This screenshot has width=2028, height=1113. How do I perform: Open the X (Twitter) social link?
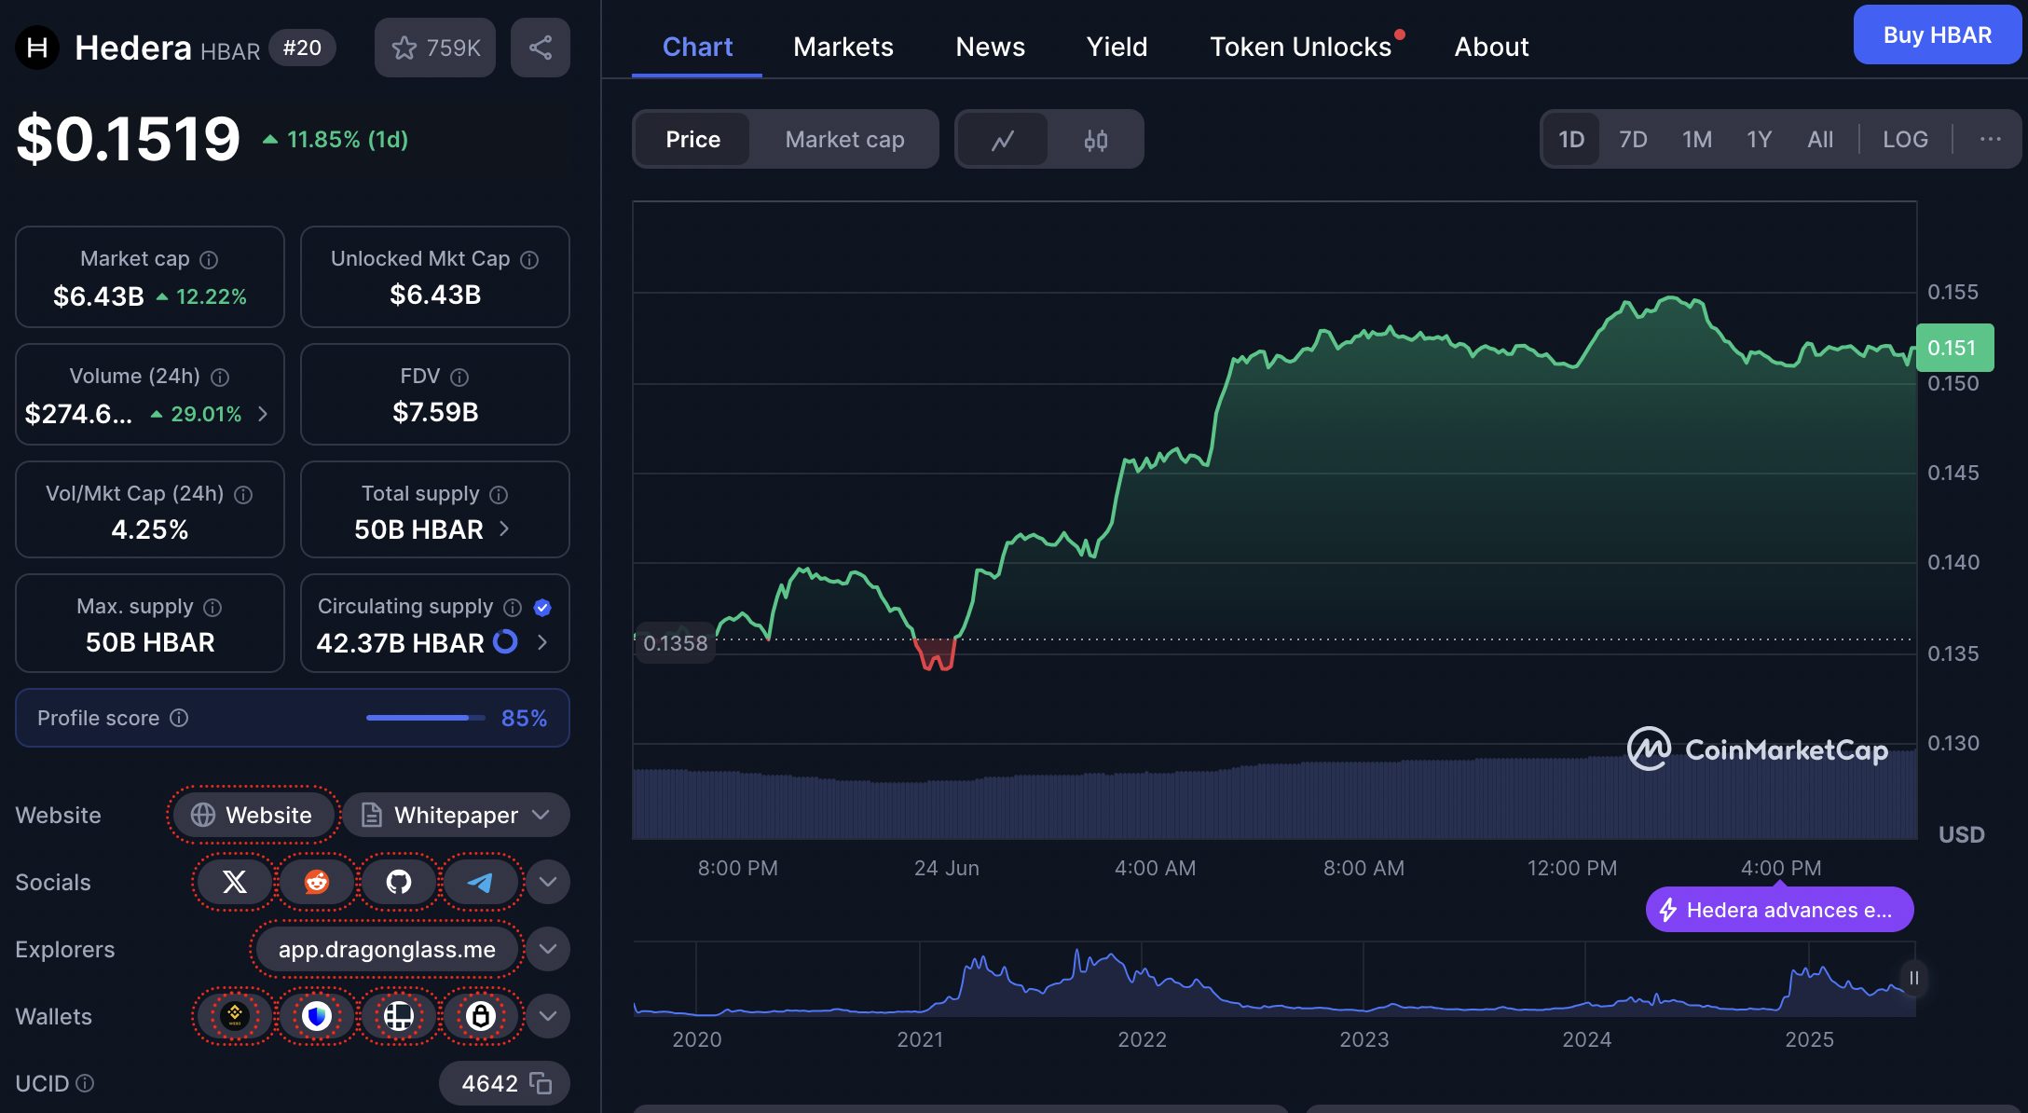(x=235, y=882)
